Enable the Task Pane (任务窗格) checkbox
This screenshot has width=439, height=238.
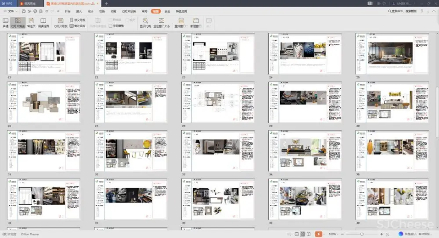pos(111,26)
